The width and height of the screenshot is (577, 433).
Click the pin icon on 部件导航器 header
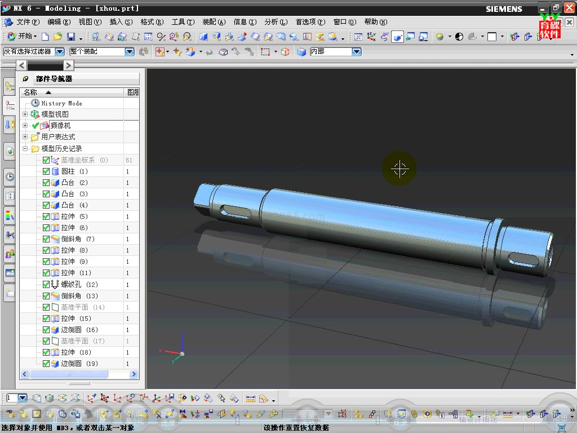pos(25,79)
